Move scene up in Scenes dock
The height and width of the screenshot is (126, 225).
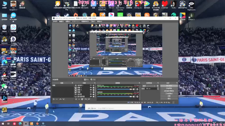click(x=60, y=99)
